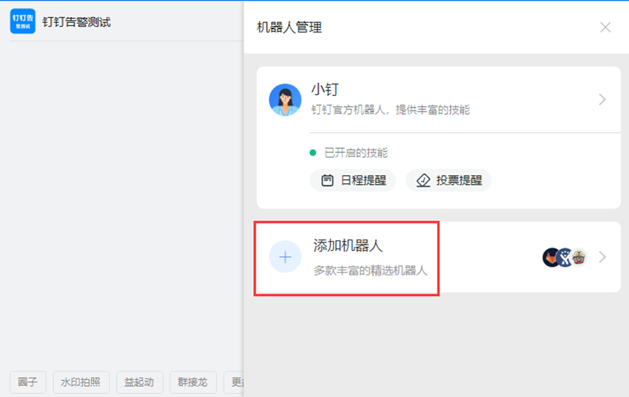Open the 钉钉告警测试 group avatar
This screenshot has width=629, height=397.
click(23, 21)
